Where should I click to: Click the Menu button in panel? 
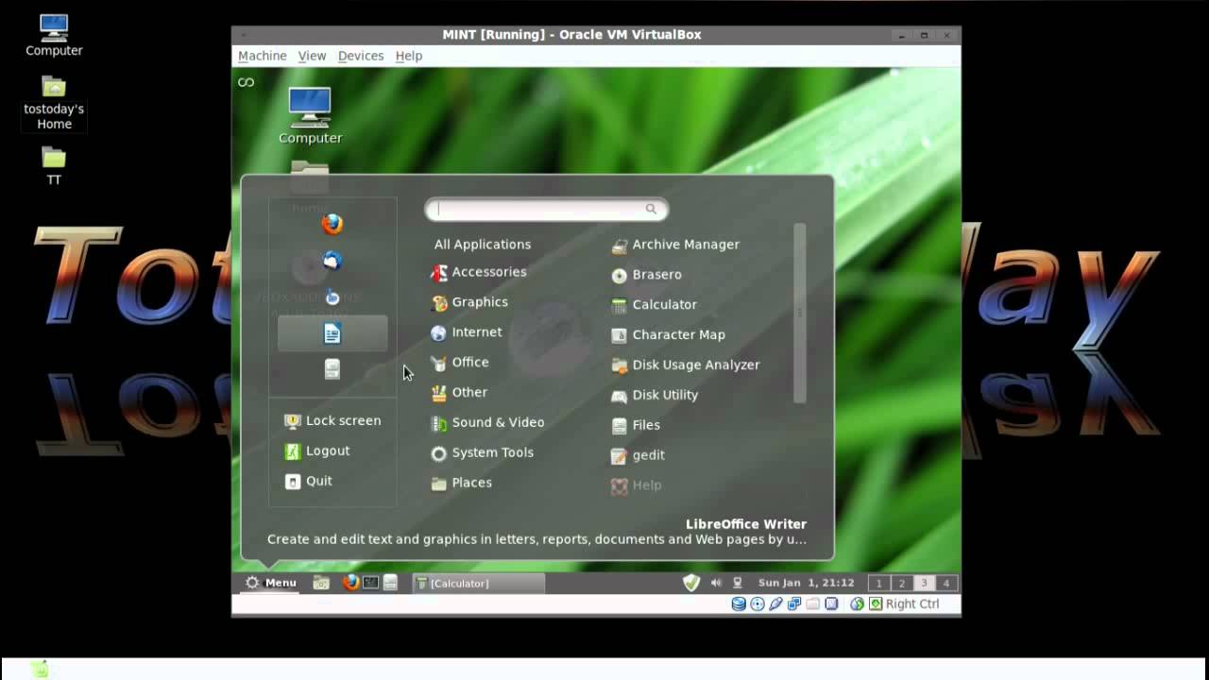point(270,583)
